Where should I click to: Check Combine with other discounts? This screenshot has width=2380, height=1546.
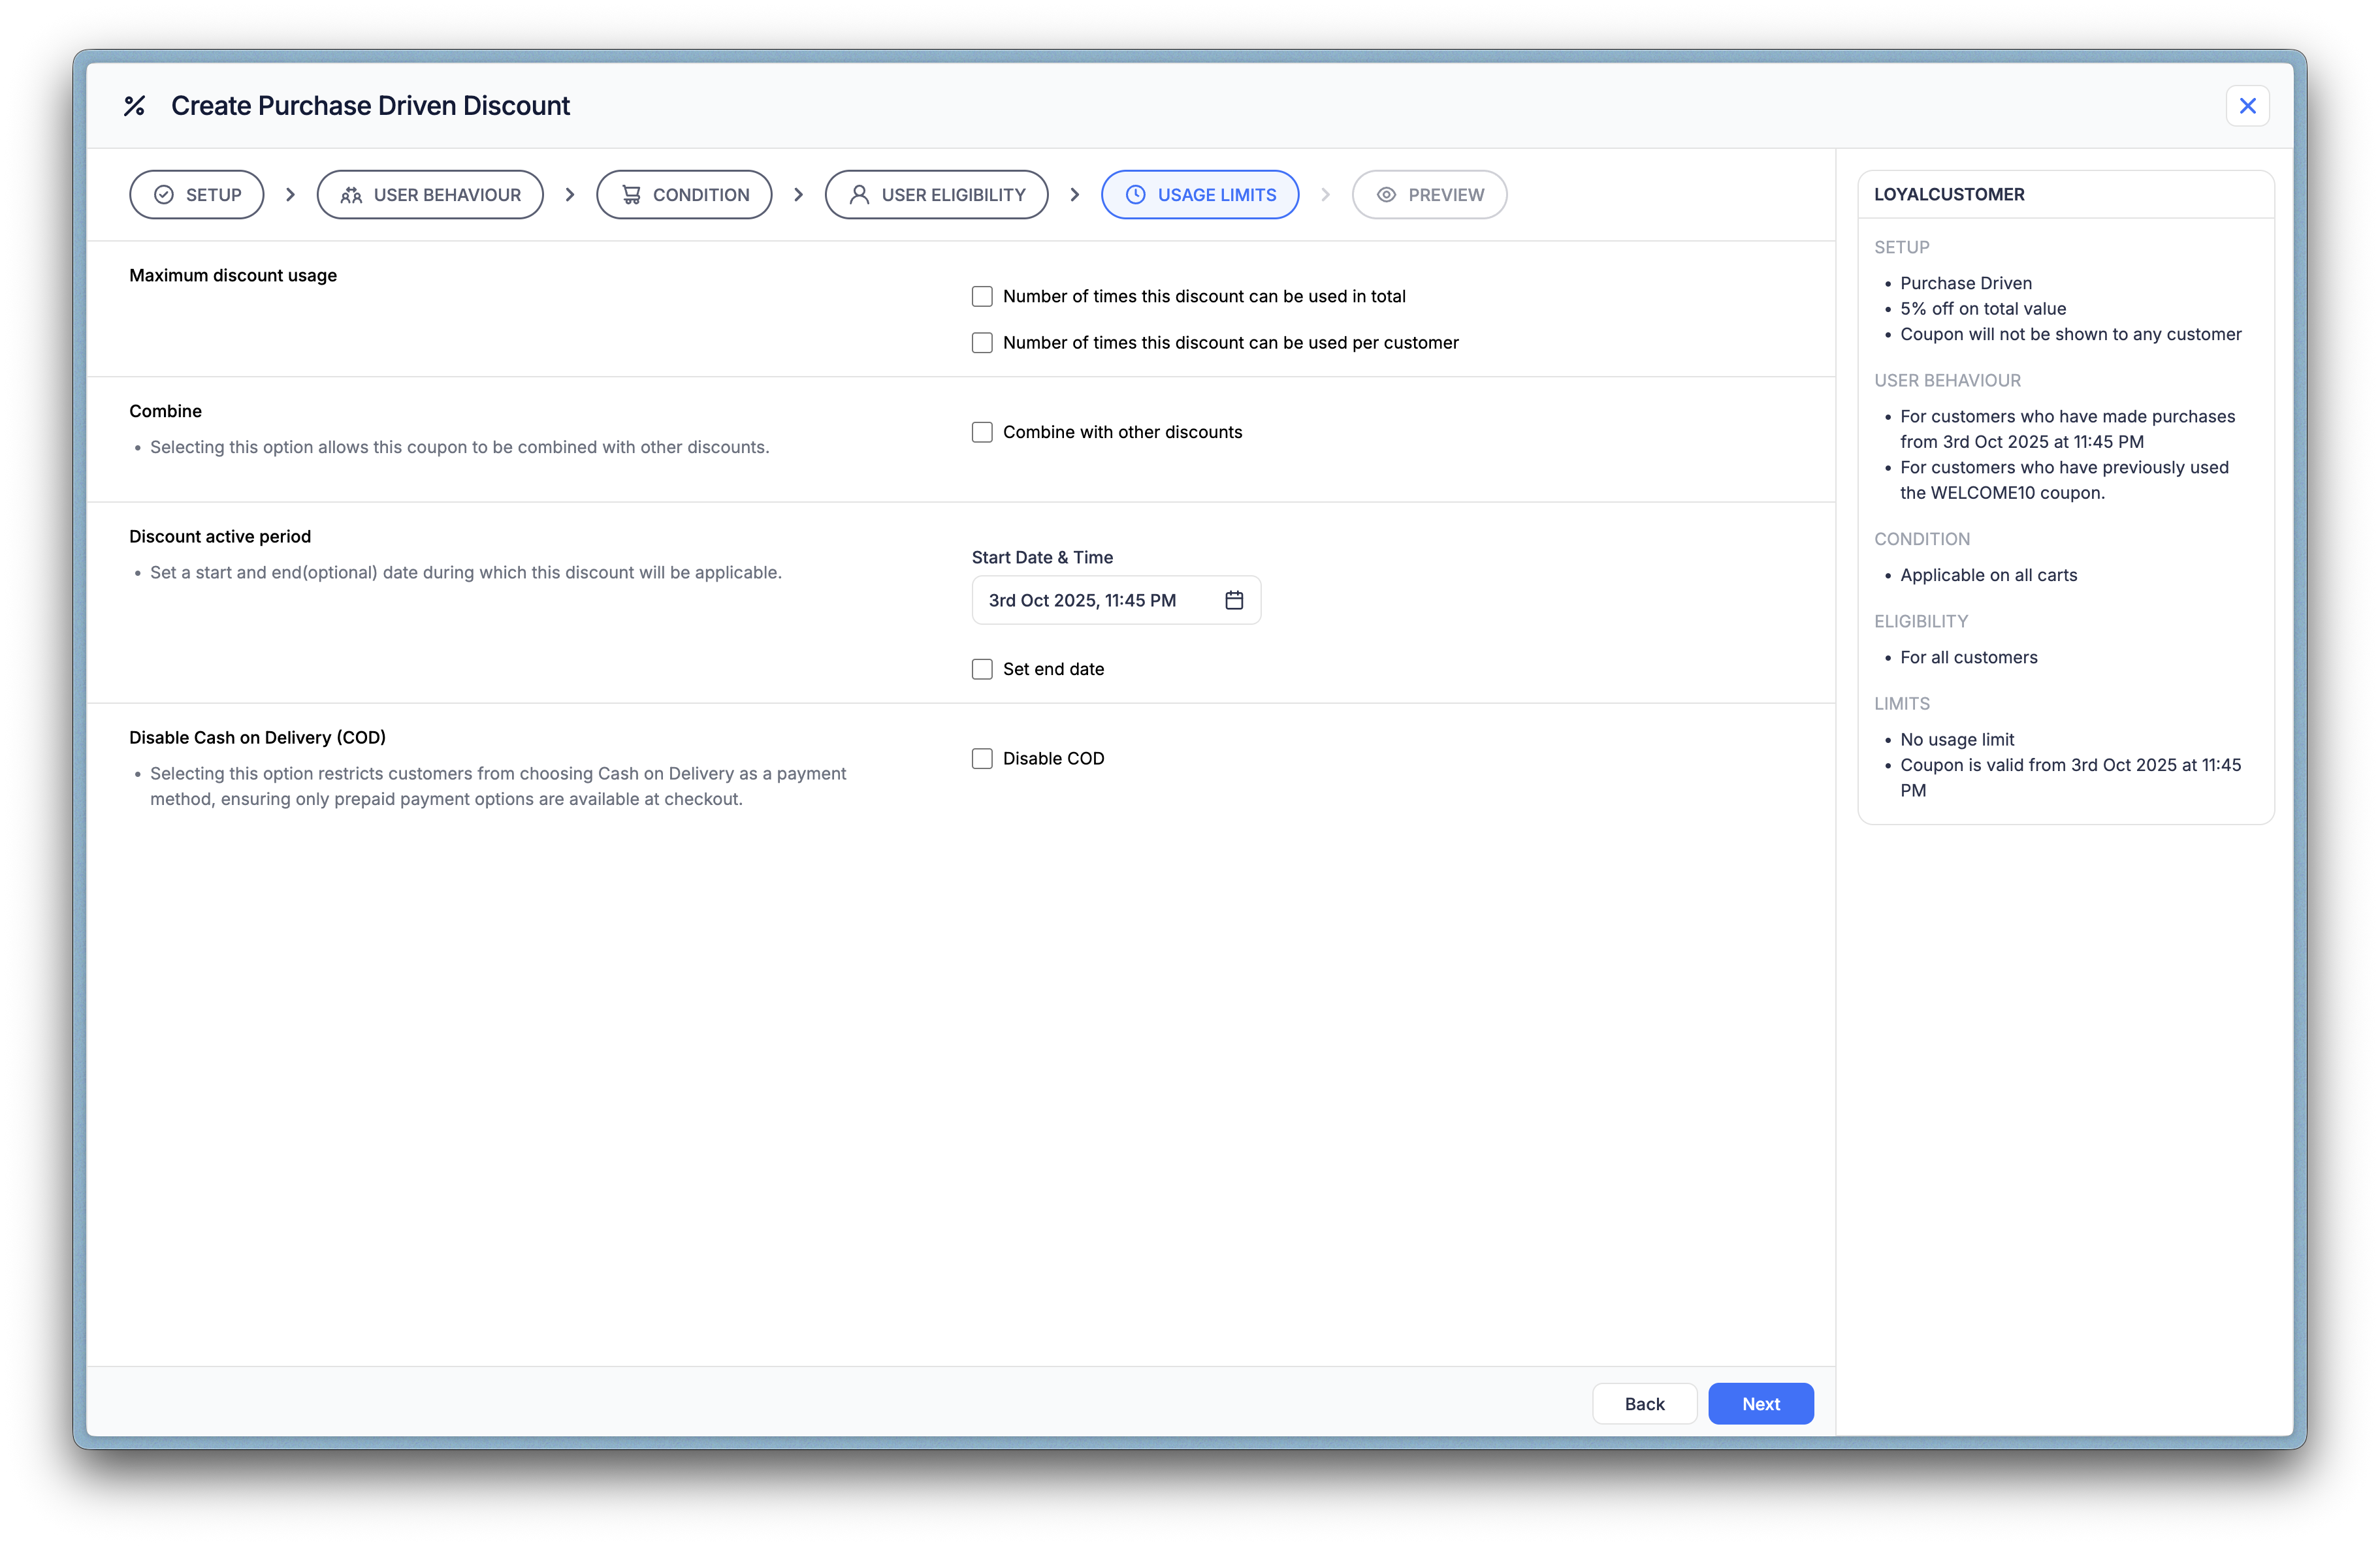[982, 432]
